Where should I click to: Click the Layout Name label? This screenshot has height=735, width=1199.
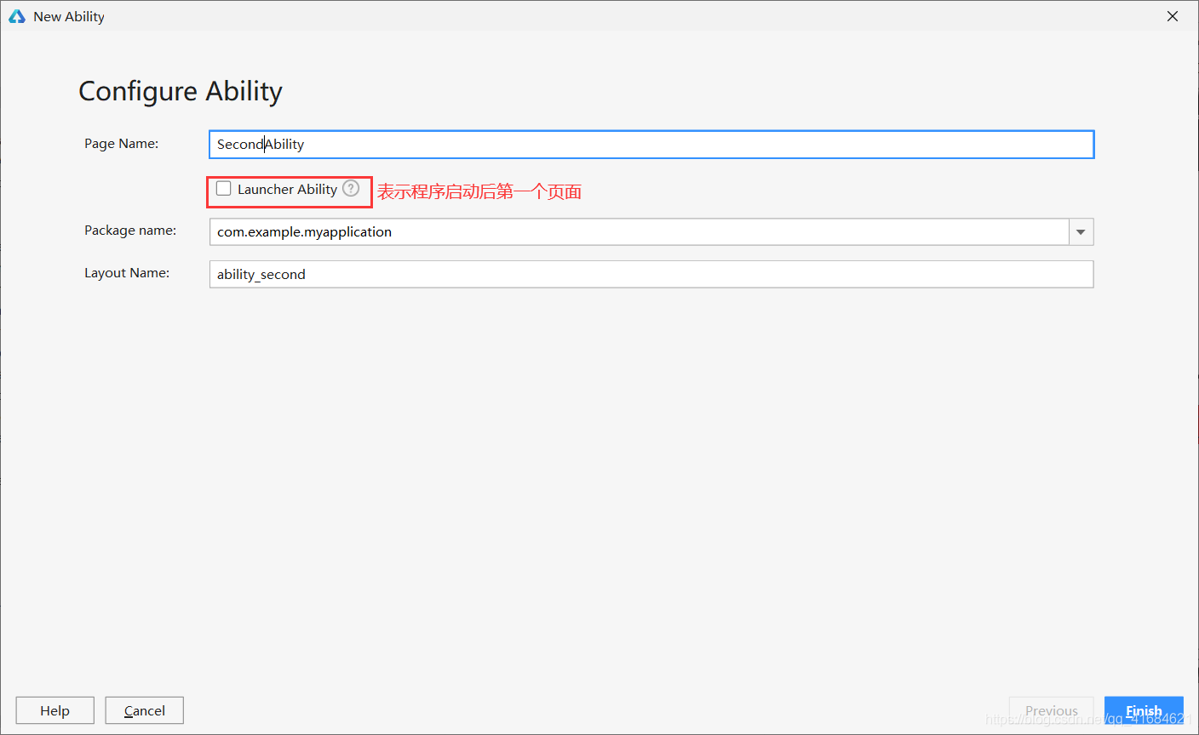pyautogui.click(x=127, y=273)
